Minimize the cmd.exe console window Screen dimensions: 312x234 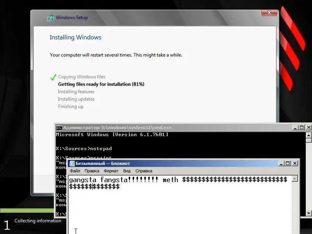[x=295, y=128]
